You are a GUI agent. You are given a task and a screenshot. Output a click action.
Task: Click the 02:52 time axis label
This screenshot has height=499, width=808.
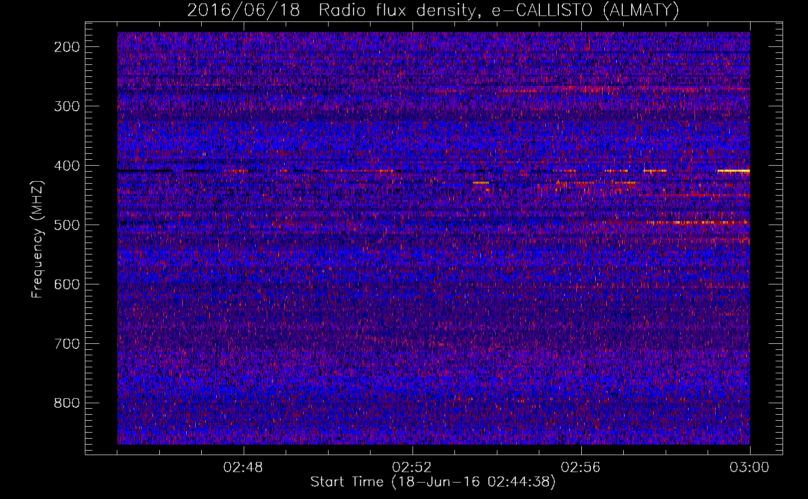pyautogui.click(x=412, y=468)
